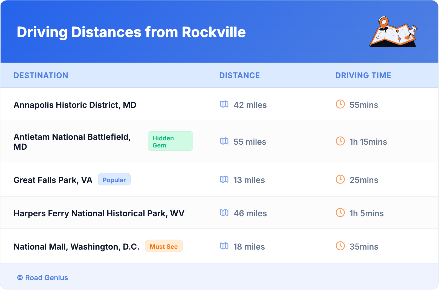Viewport: 439px width, 290px height.
Task: Click the map icon beside 46 miles
Action: coord(224,213)
